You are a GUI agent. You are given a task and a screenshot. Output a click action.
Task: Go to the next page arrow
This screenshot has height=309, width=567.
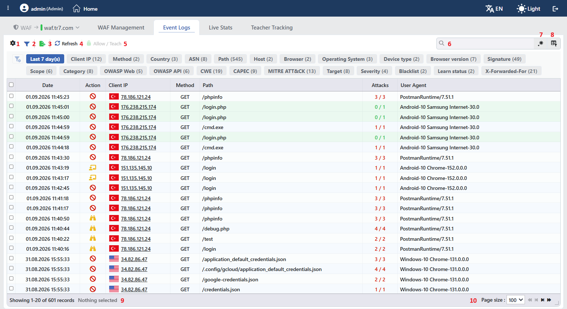543,300
